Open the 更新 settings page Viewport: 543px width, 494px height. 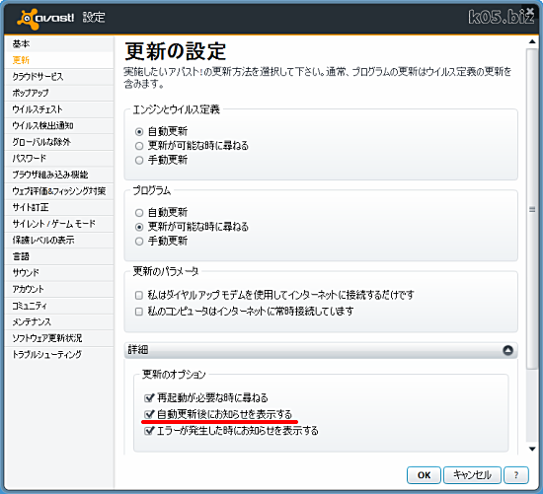pos(59,60)
